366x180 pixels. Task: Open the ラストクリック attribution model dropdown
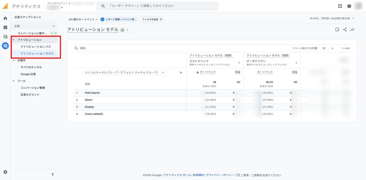click(x=239, y=63)
